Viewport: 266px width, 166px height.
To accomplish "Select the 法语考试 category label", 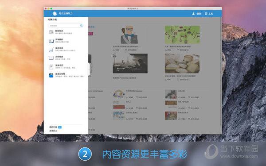I will point(59,66).
